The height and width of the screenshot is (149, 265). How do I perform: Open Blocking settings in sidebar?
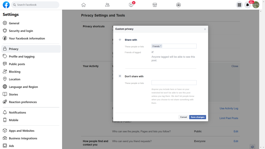(15, 71)
